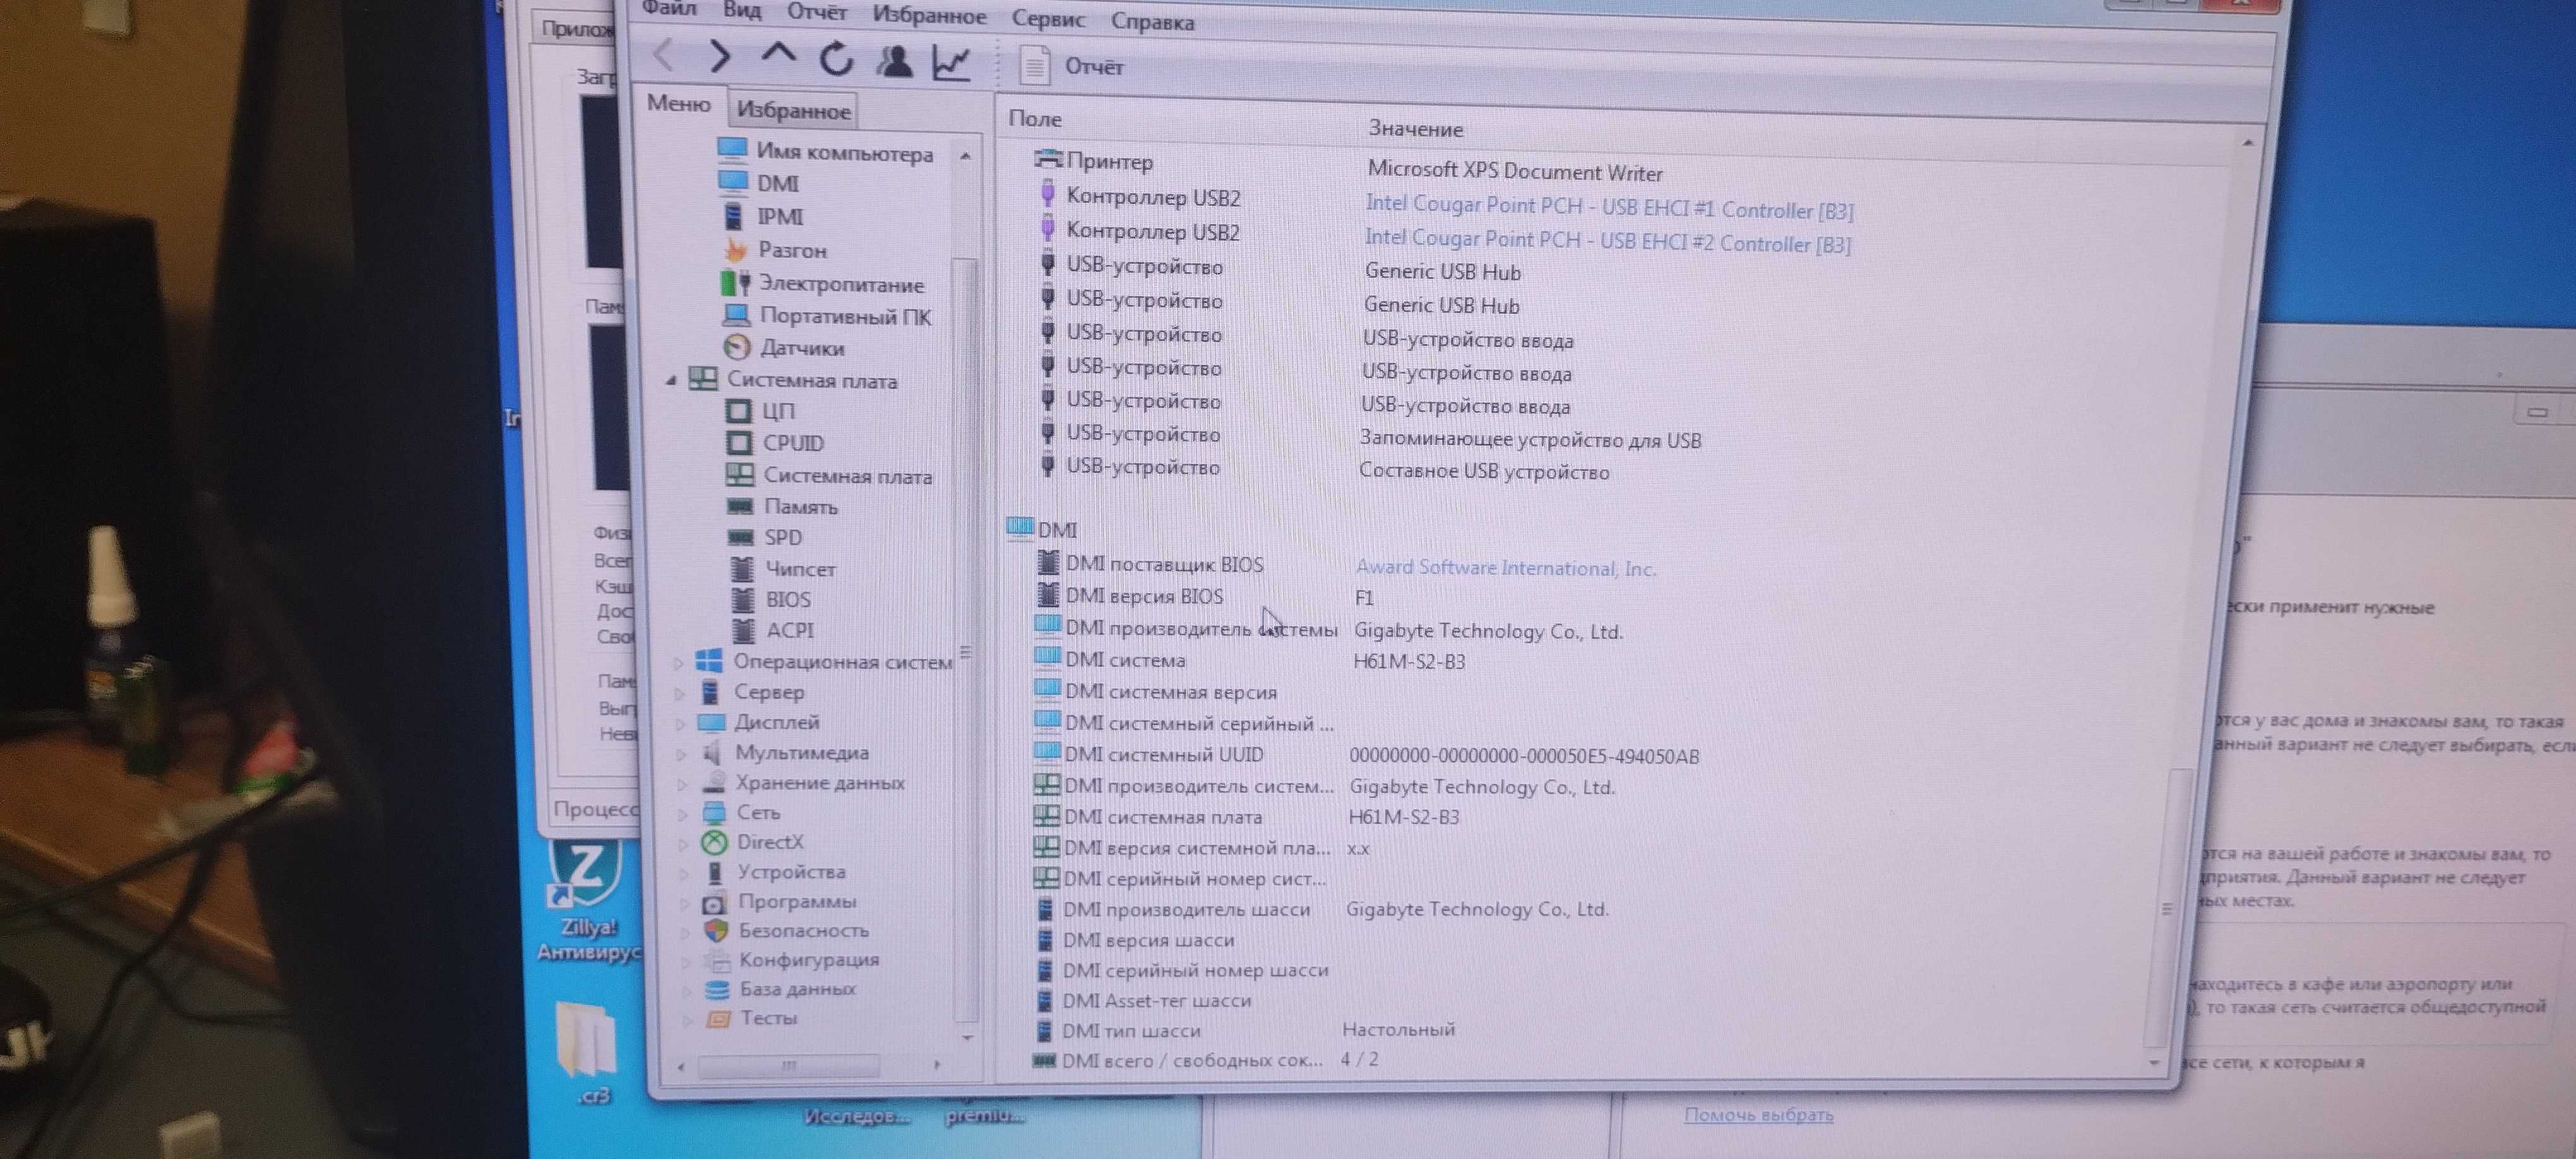Click the Значение column header
Image resolution: width=2576 pixels, height=1159 pixels.
(1415, 129)
